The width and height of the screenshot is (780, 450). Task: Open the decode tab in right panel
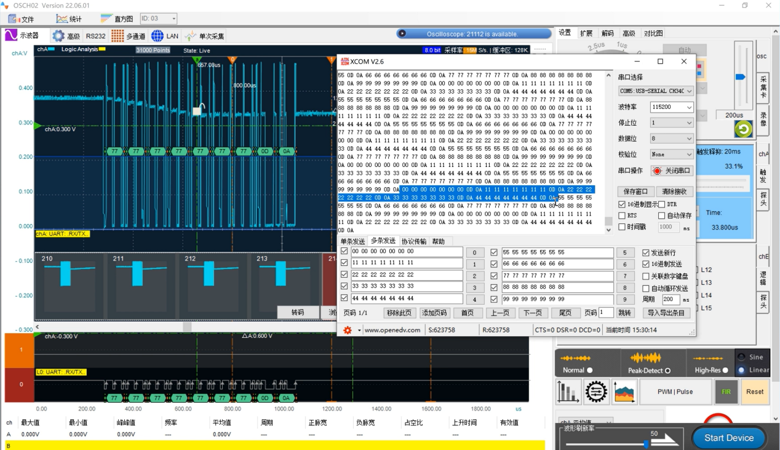click(607, 33)
